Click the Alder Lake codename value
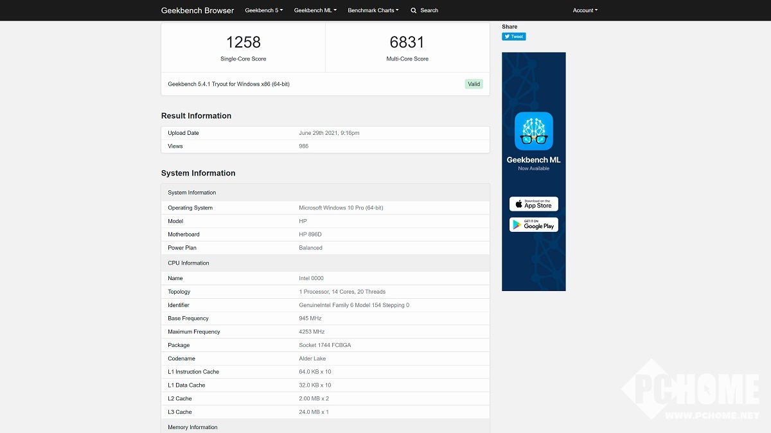The height and width of the screenshot is (433, 771). 312,358
